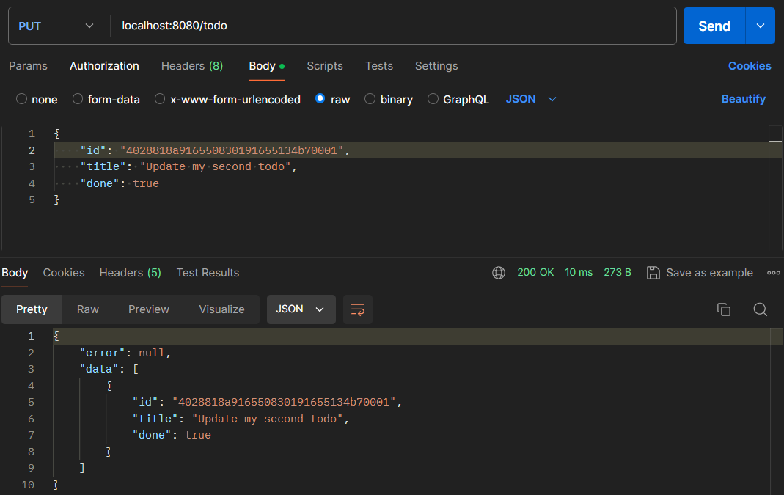Image resolution: width=784 pixels, height=495 pixels.
Task: Switch to the Headers (8) request tab
Action: (x=192, y=66)
